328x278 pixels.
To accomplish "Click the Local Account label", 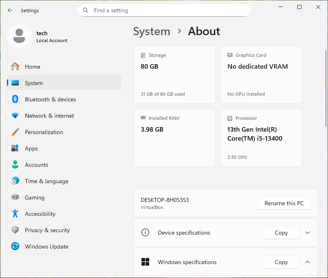I will (x=52, y=40).
